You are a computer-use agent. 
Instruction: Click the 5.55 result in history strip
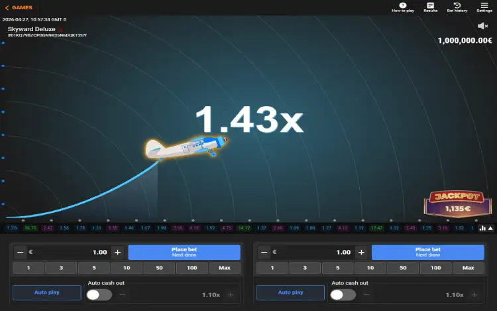(113, 228)
